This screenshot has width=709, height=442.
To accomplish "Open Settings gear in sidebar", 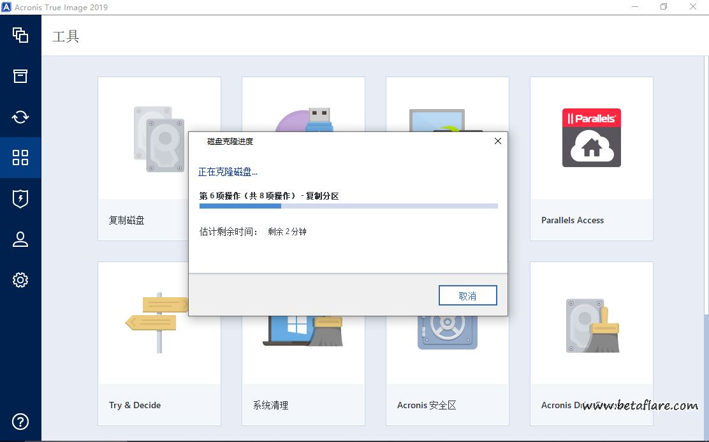I will pos(20,280).
